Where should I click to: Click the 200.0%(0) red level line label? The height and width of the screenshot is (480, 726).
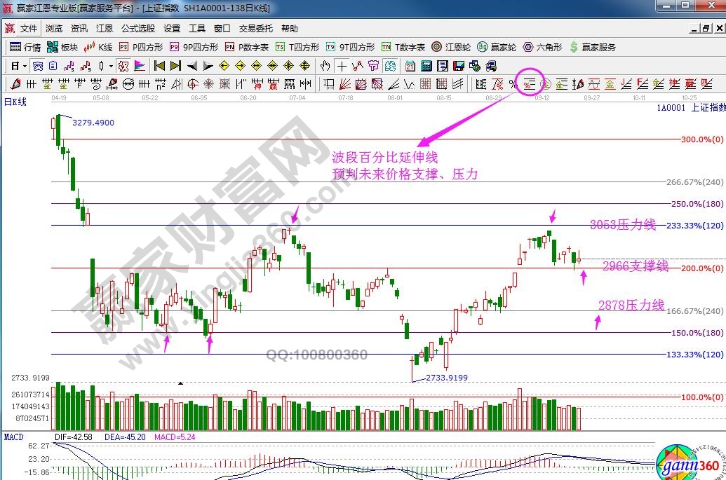tap(702, 268)
